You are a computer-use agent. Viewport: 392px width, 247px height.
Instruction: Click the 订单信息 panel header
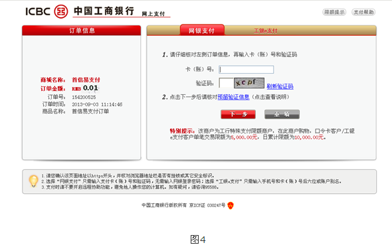pyautogui.click(x=82, y=31)
